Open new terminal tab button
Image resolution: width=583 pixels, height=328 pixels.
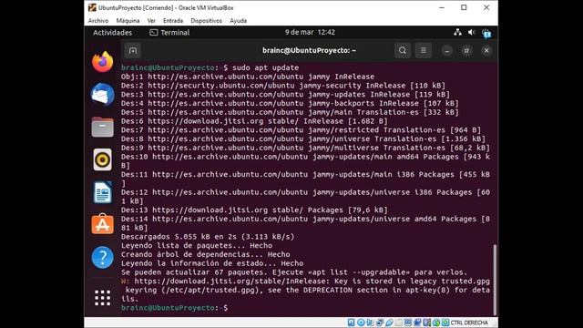tap(133, 51)
